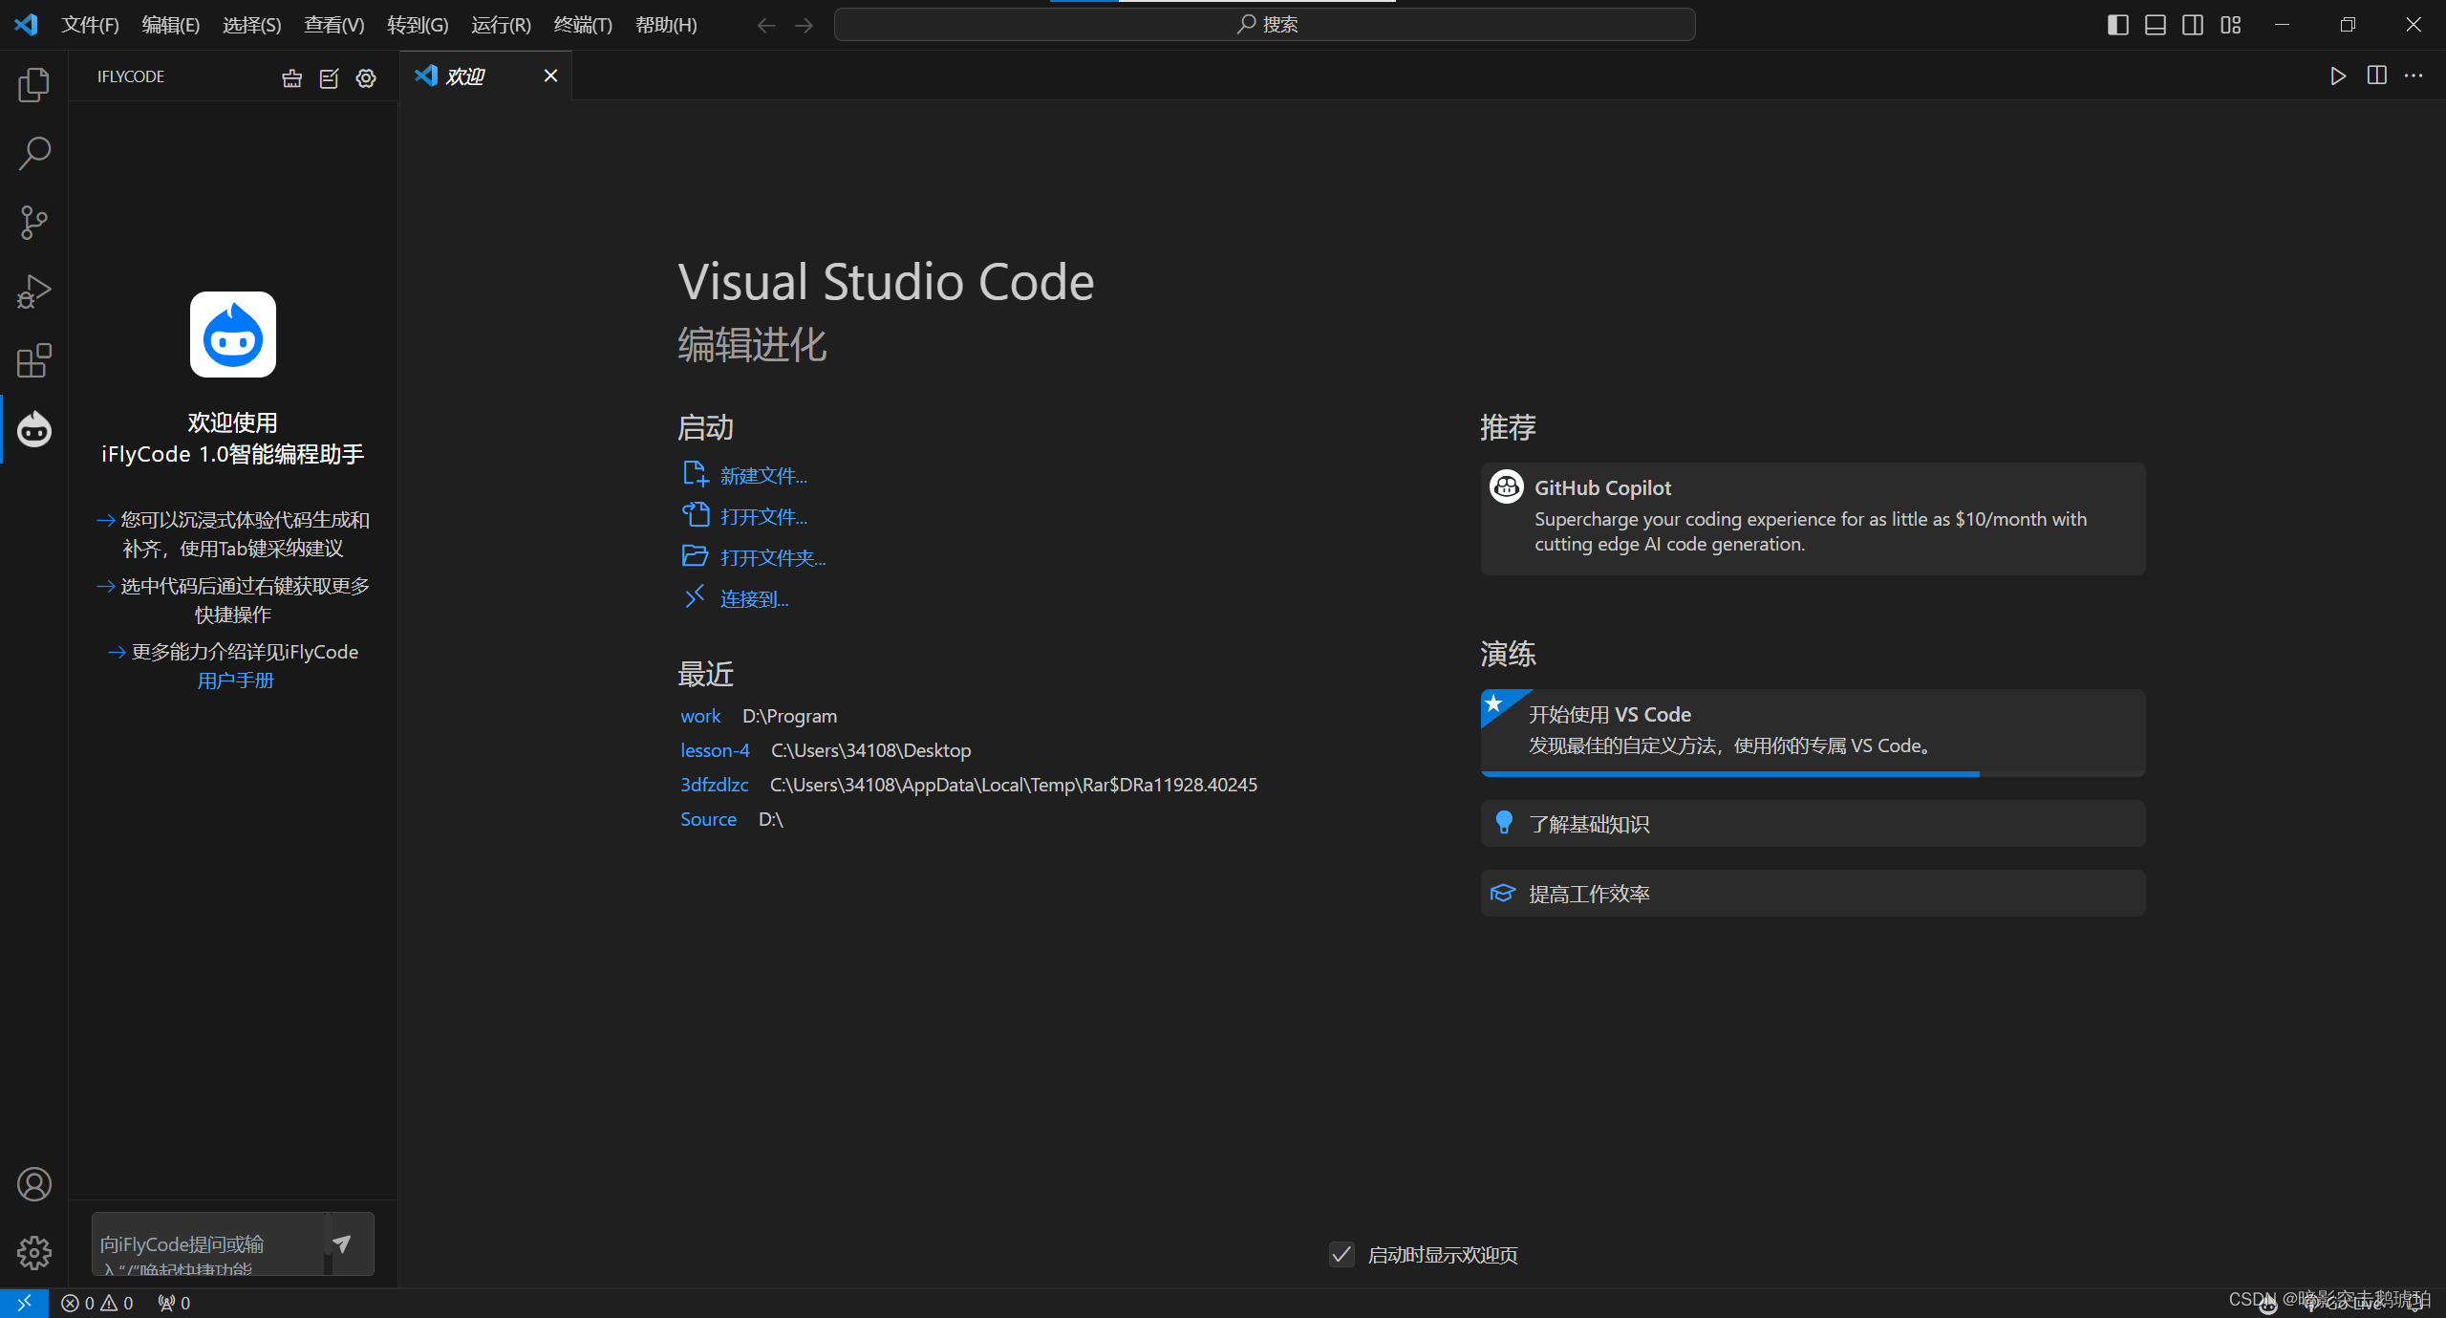Image resolution: width=2446 pixels, height=1318 pixels.
Task: Click the send message arrow button
Action: [342, 1243]
